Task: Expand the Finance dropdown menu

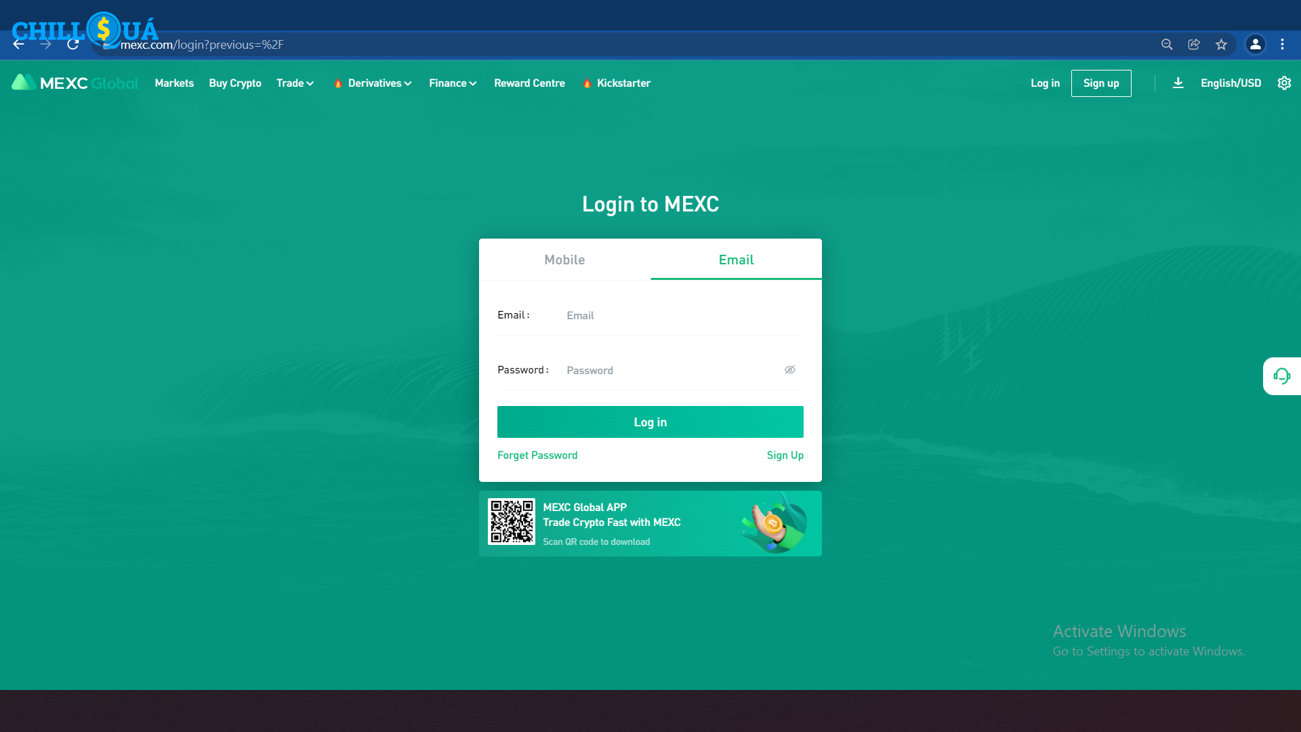Action: pyautogui.click(x=453, y=83)
